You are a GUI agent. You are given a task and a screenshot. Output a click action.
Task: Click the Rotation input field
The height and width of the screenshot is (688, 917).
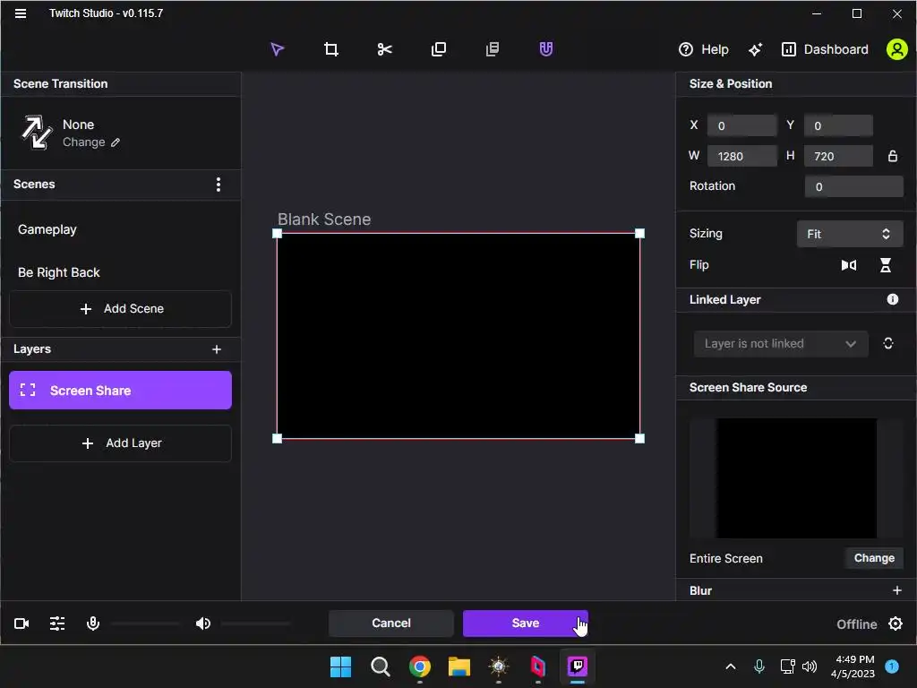pyautogui.click(x=853, y=186)
